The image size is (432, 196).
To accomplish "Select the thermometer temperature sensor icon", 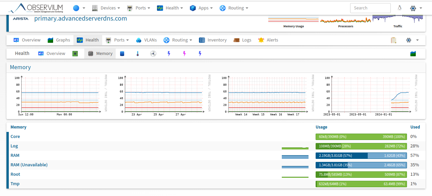I will (138, 54).
